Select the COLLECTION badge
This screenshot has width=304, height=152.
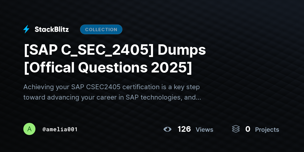pos(101,29)
